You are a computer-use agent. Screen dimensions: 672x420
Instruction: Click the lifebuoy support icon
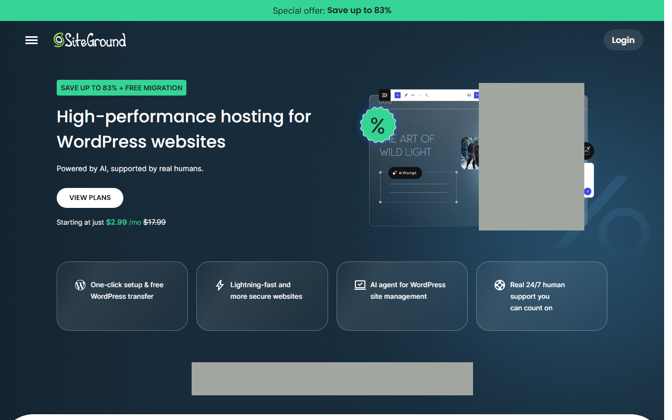[x=500, y=285]
